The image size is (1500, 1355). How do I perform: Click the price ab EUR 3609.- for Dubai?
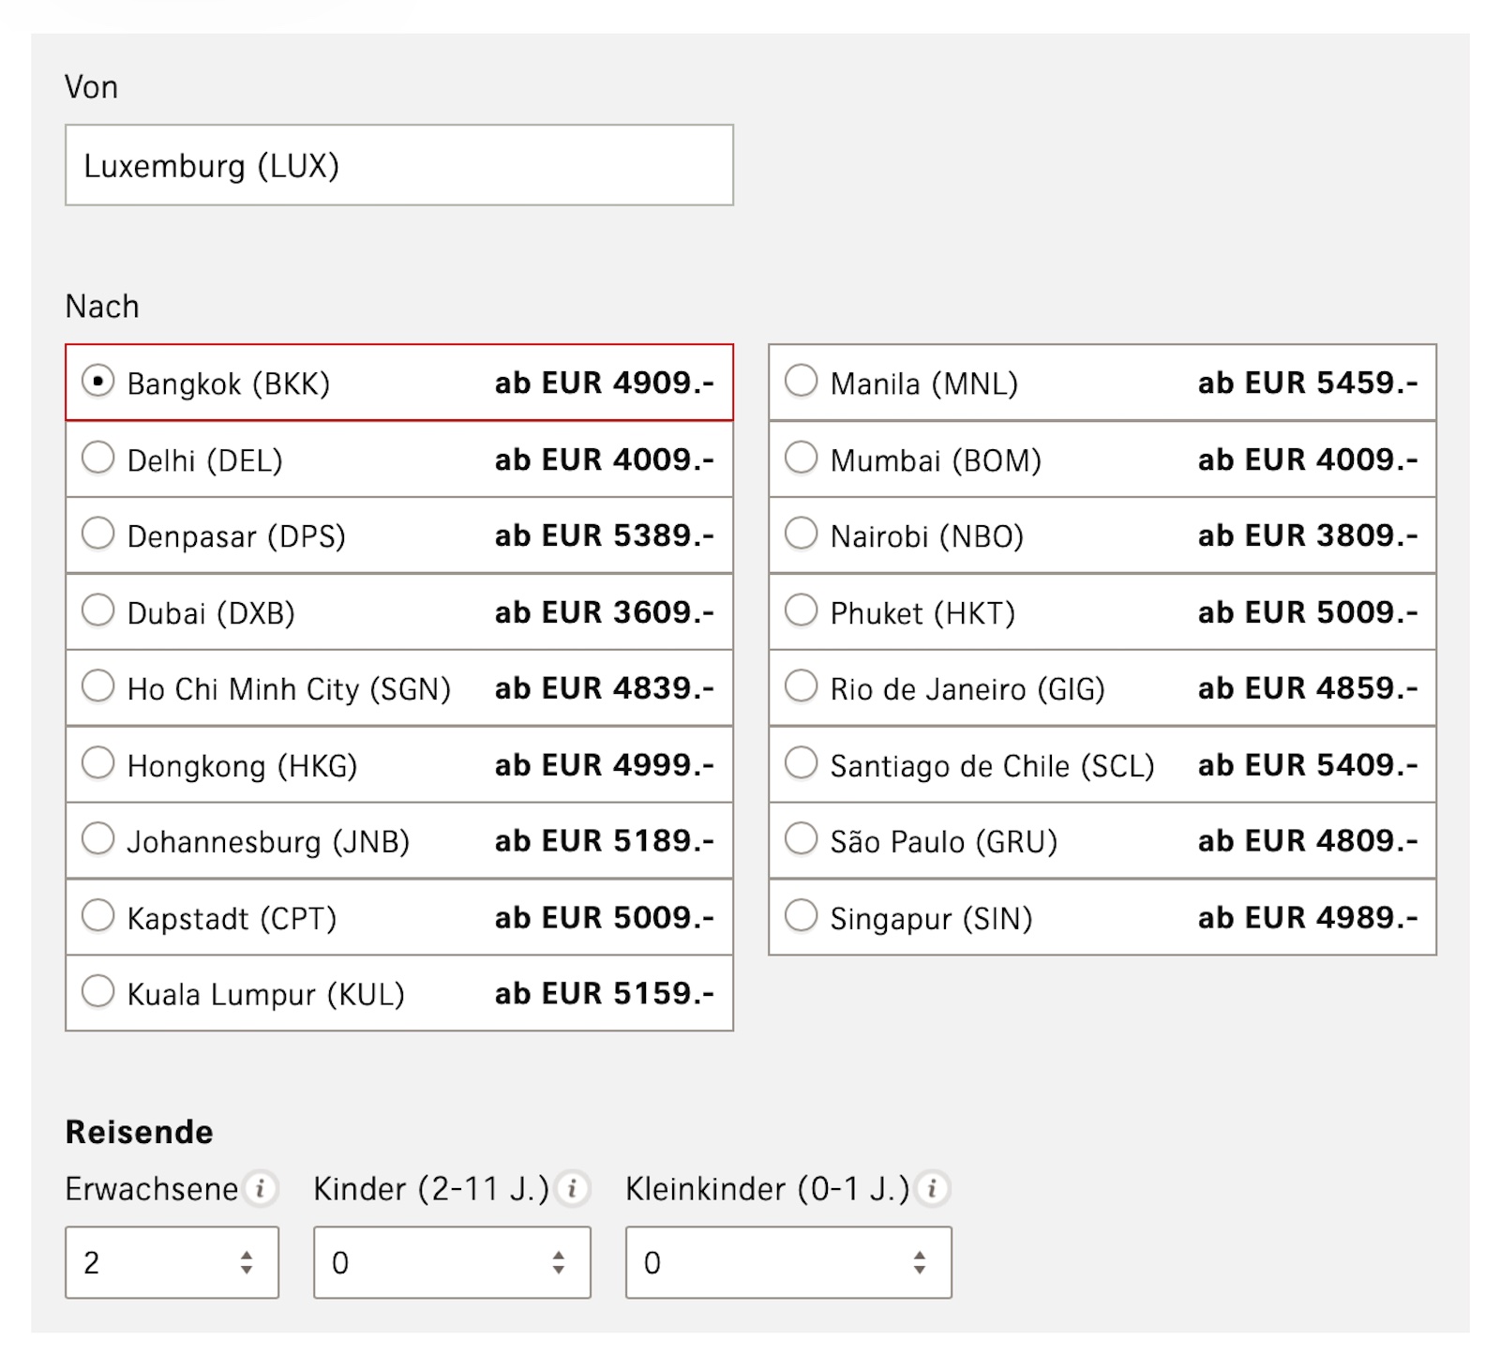[605, 612]
